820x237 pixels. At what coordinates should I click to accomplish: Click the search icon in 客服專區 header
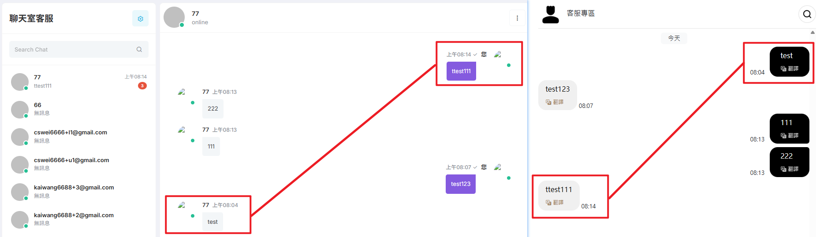[807, 14]
